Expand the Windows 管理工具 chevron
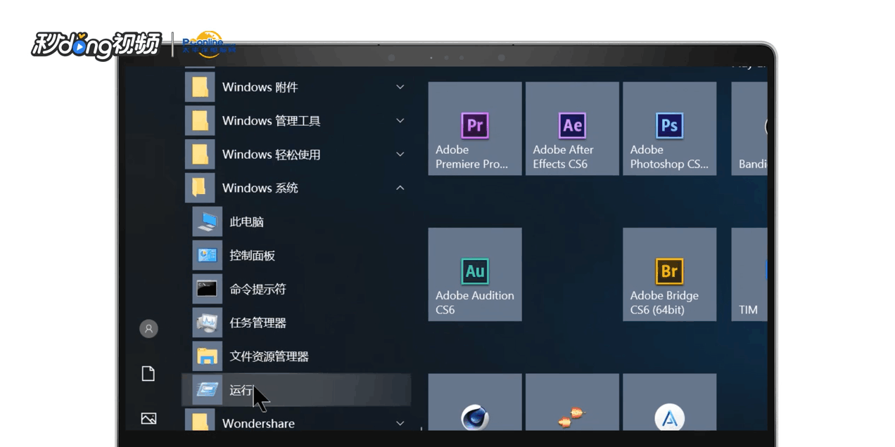The image size is (895, 447). pos(400,121)
